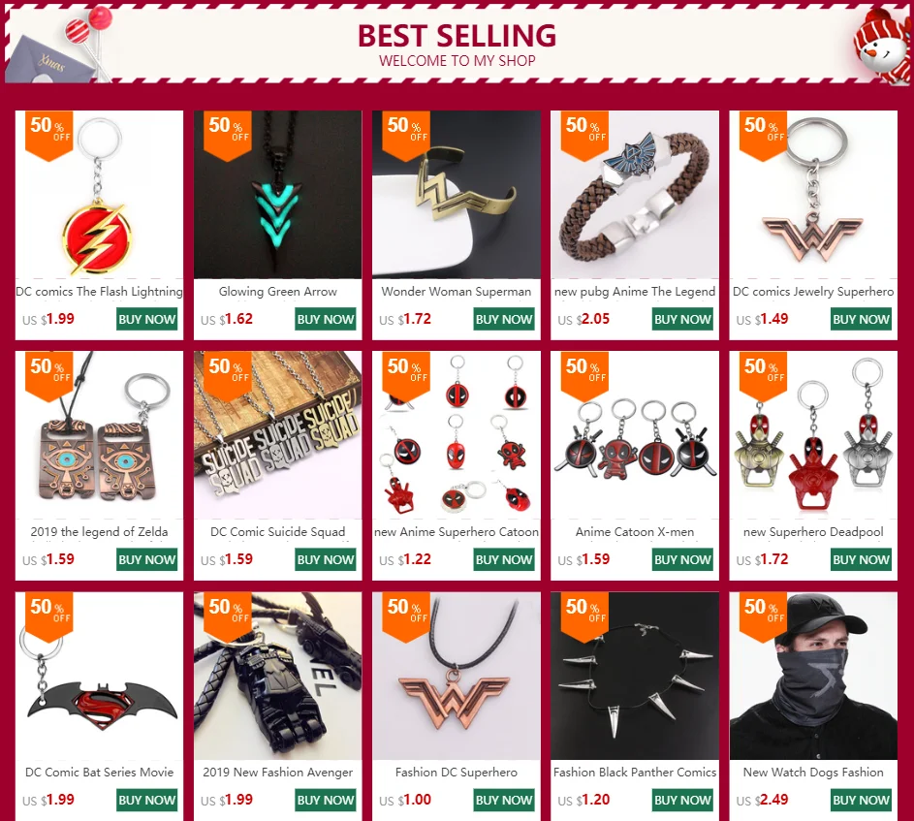Click BUY NOW for Fashion Black Panther Comics
The image size is (914, 821).
tap(682, 800)
